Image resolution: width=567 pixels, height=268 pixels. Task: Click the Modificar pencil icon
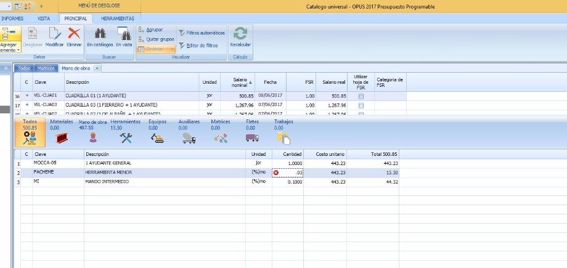click(x=54, y=34)
